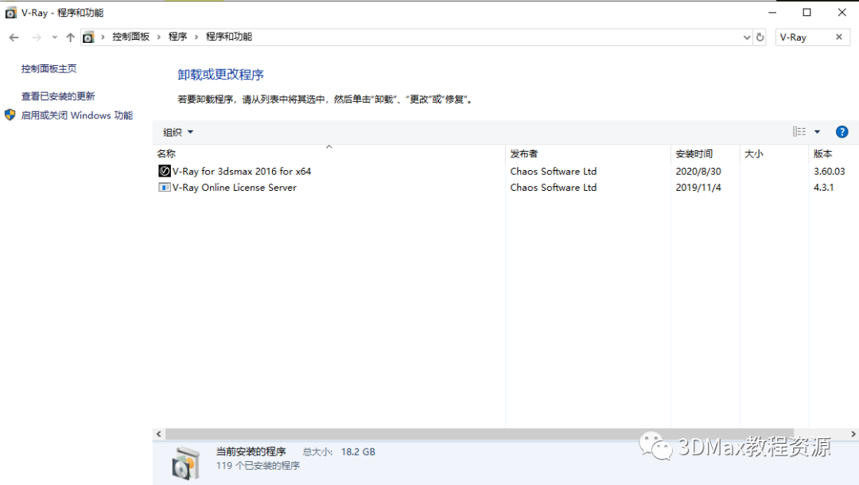This screenshot has height=485, width=859.
Task: Click the V-Ray Online License Server icon
Action: click(x=164, y=187)
